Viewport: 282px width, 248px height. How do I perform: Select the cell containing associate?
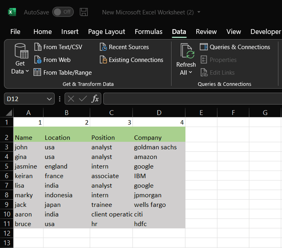pos(111,176)
